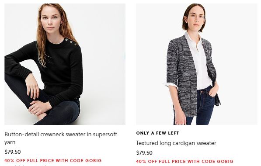Click the GOBIG promo text under the cardigan
Screen dimensions: 261x166
tap(185, 161)
